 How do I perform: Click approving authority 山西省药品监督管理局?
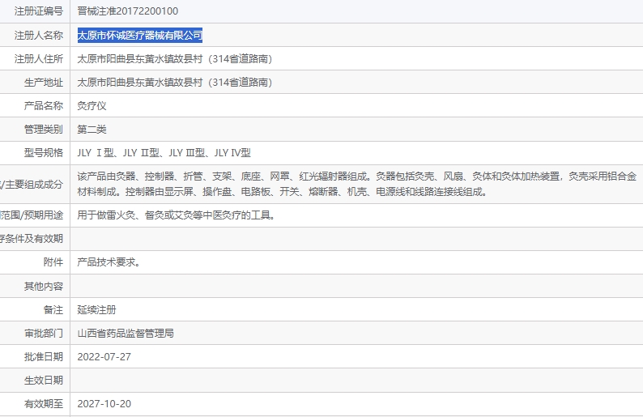[126, 333]
